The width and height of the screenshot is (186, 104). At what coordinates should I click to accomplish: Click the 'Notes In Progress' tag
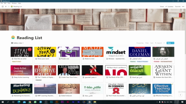pos(142,62)
